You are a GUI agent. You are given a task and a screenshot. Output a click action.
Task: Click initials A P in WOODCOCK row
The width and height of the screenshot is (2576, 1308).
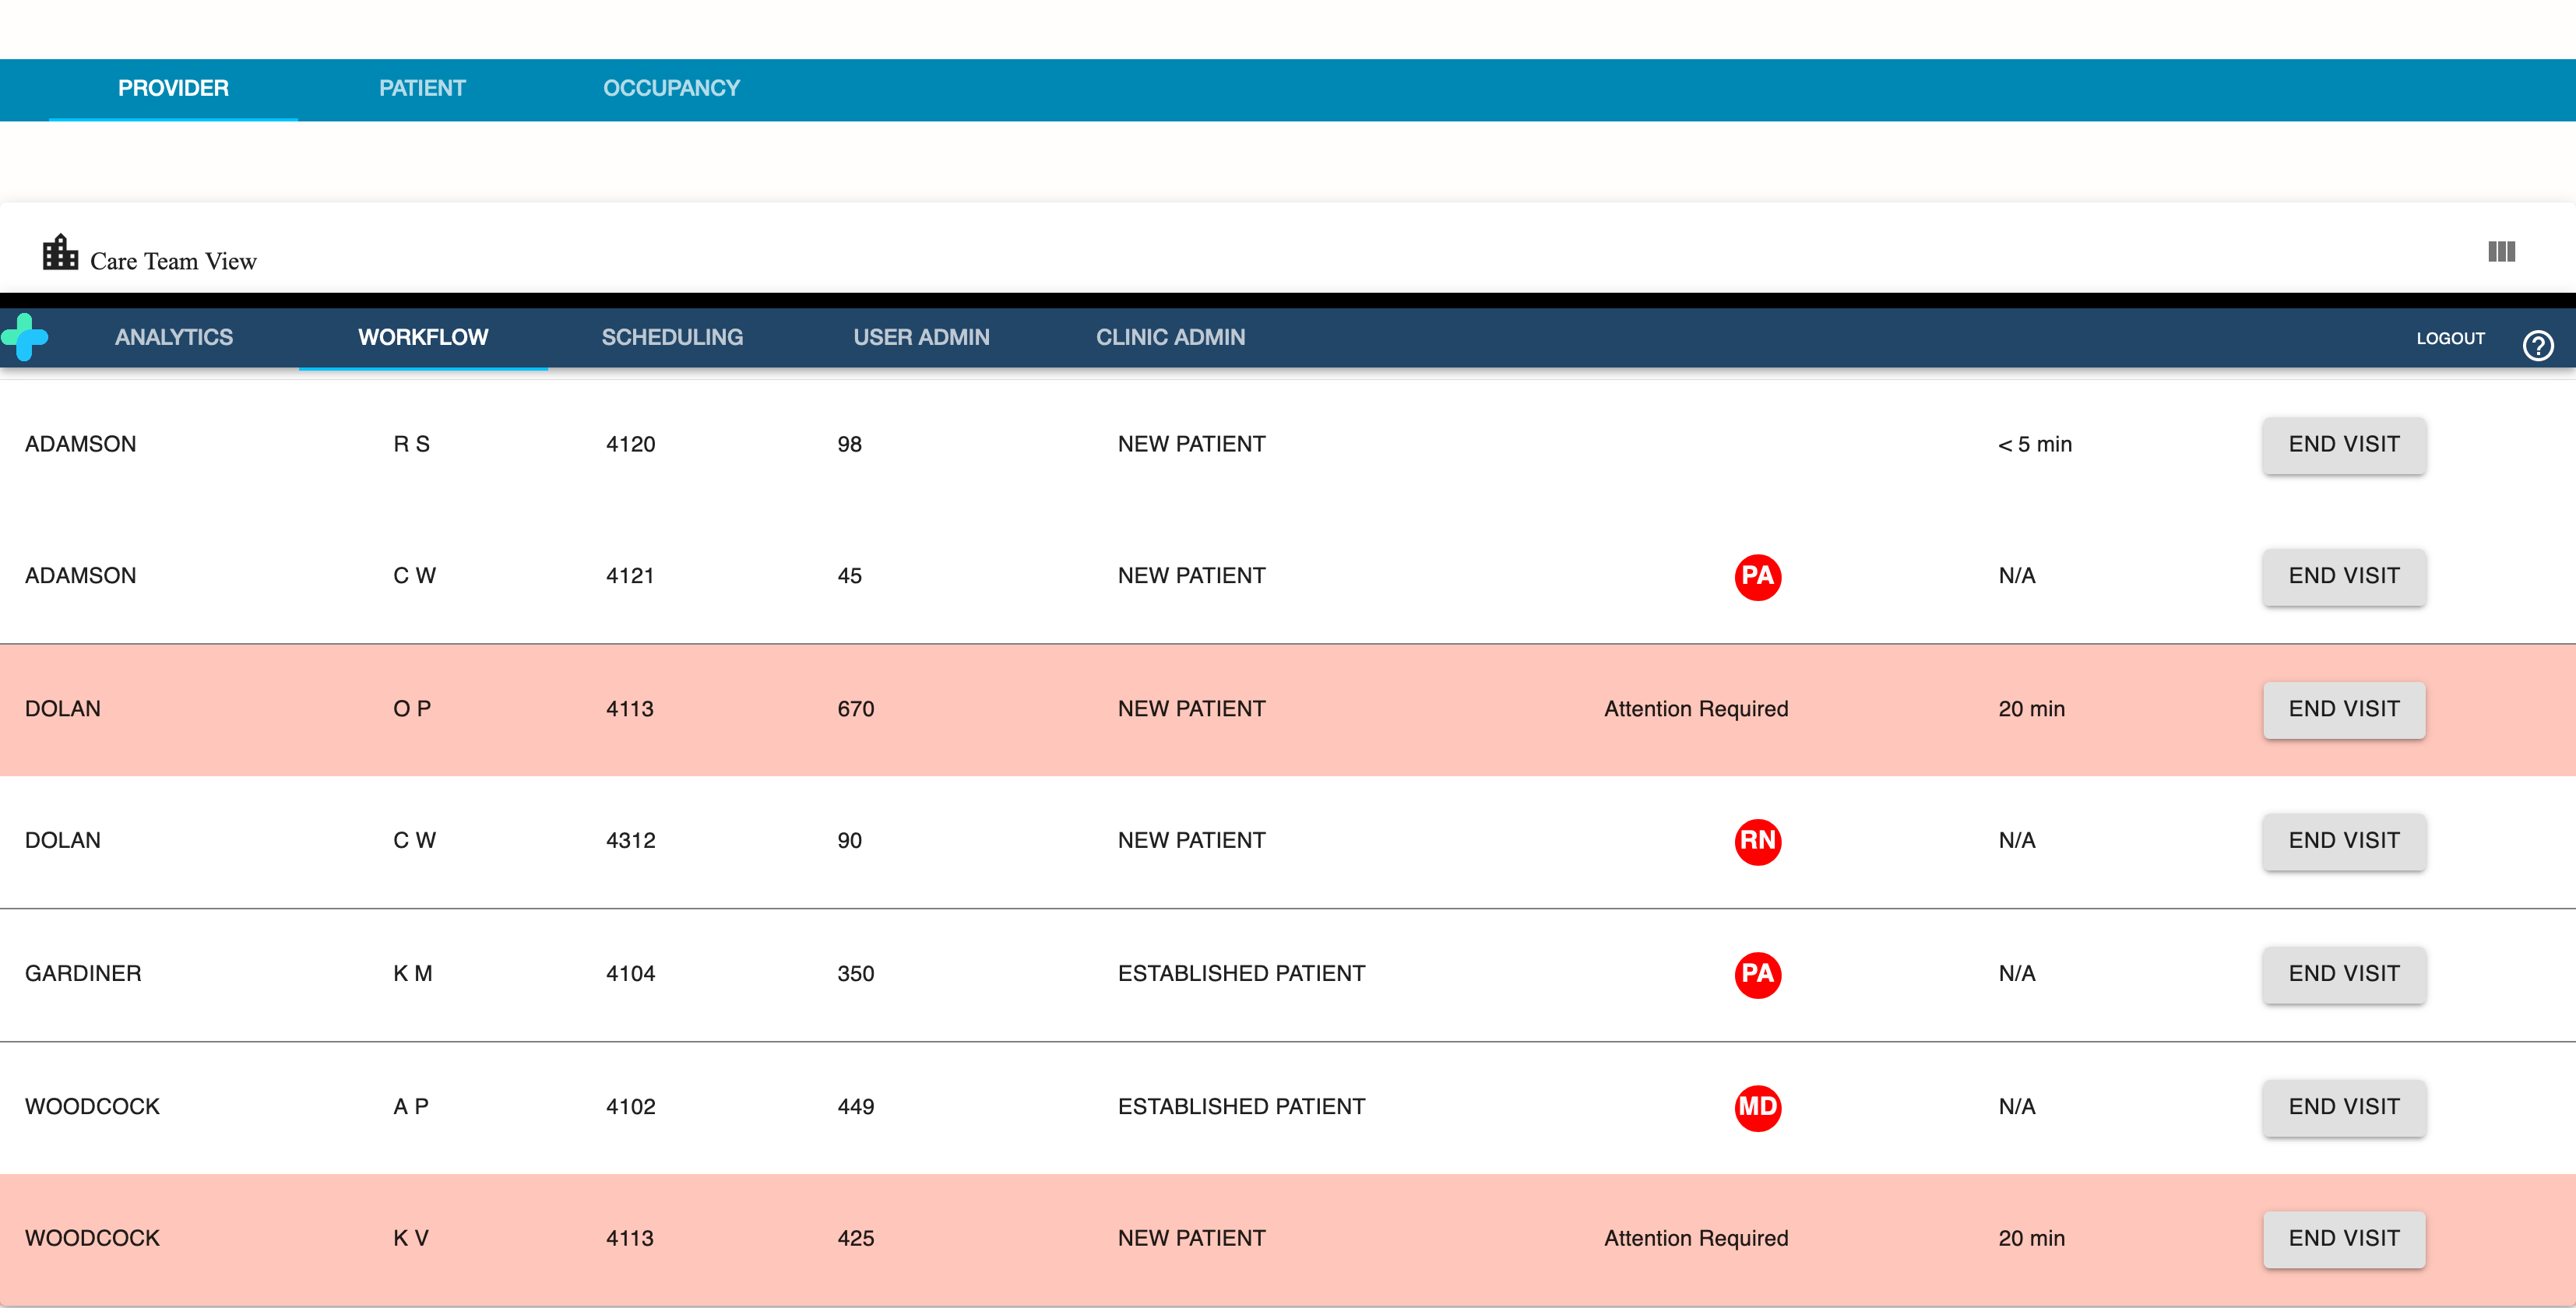(410, 1107)
